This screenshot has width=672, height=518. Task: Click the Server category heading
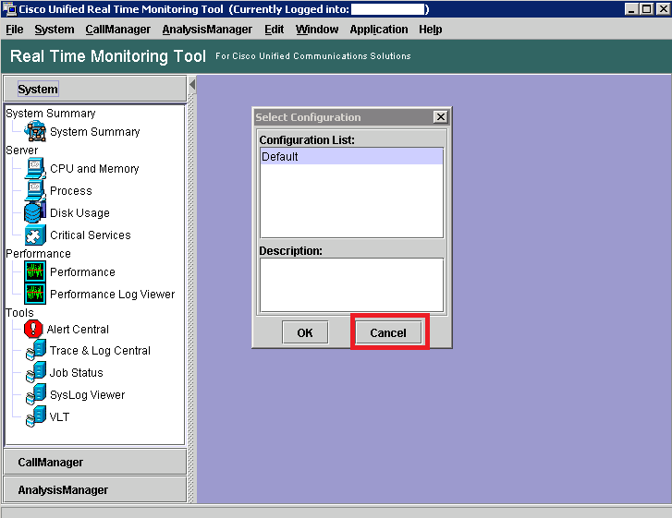[x=21, y=151]
